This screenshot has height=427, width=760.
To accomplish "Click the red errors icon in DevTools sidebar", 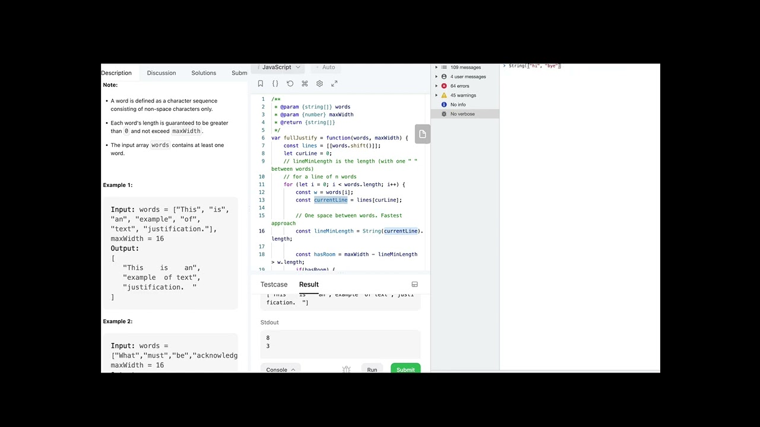I will pyautogui.click(x=444, y=86).
